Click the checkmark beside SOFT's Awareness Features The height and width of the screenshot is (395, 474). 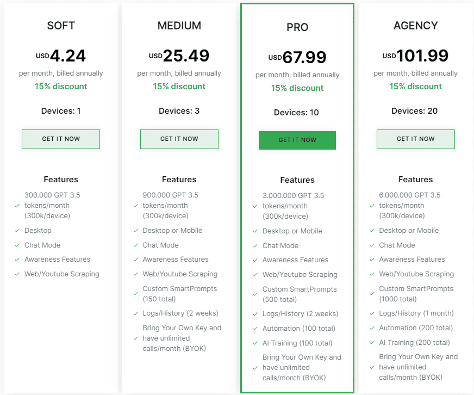(x=17, y=260)
